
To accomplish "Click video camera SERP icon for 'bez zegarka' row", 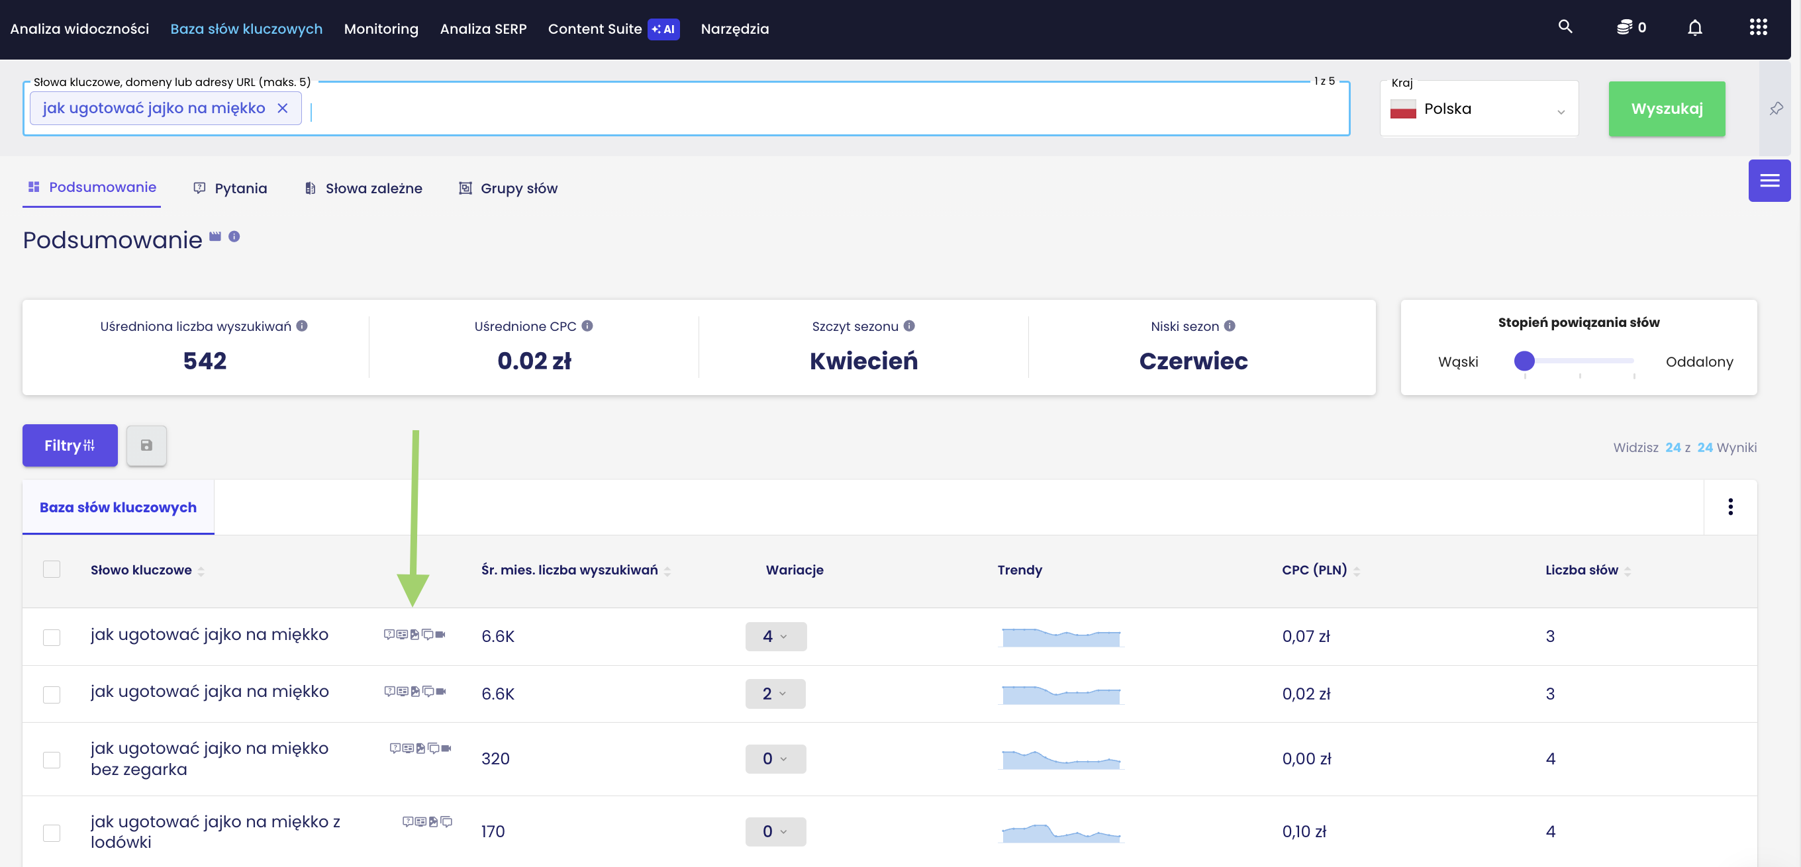I will (x=446, y=749).
